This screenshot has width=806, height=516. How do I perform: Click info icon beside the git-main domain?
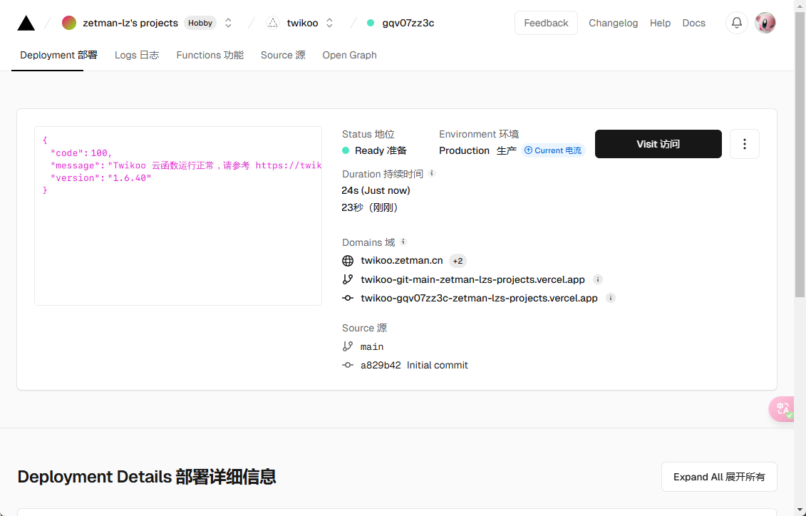(x=597, y=279)
